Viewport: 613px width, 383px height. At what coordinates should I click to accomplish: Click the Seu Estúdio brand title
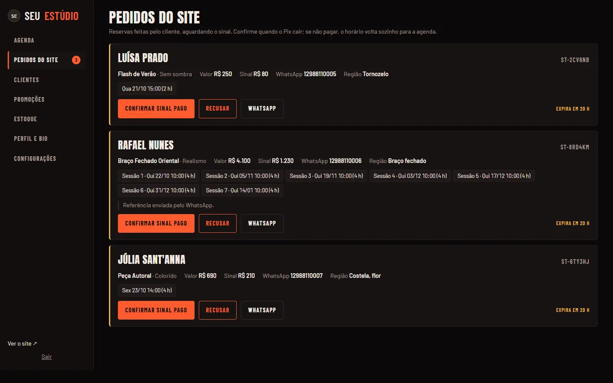[52, 16]
